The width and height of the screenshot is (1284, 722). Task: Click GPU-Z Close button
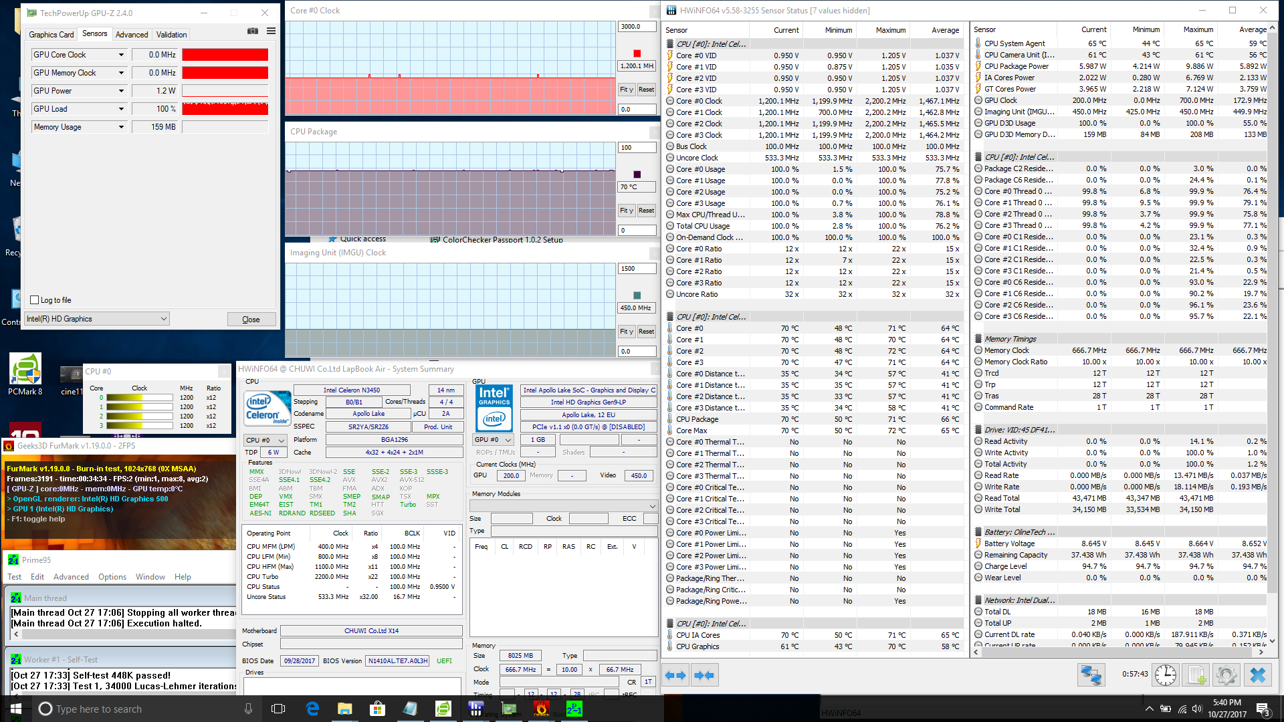[x=251, y=320]
